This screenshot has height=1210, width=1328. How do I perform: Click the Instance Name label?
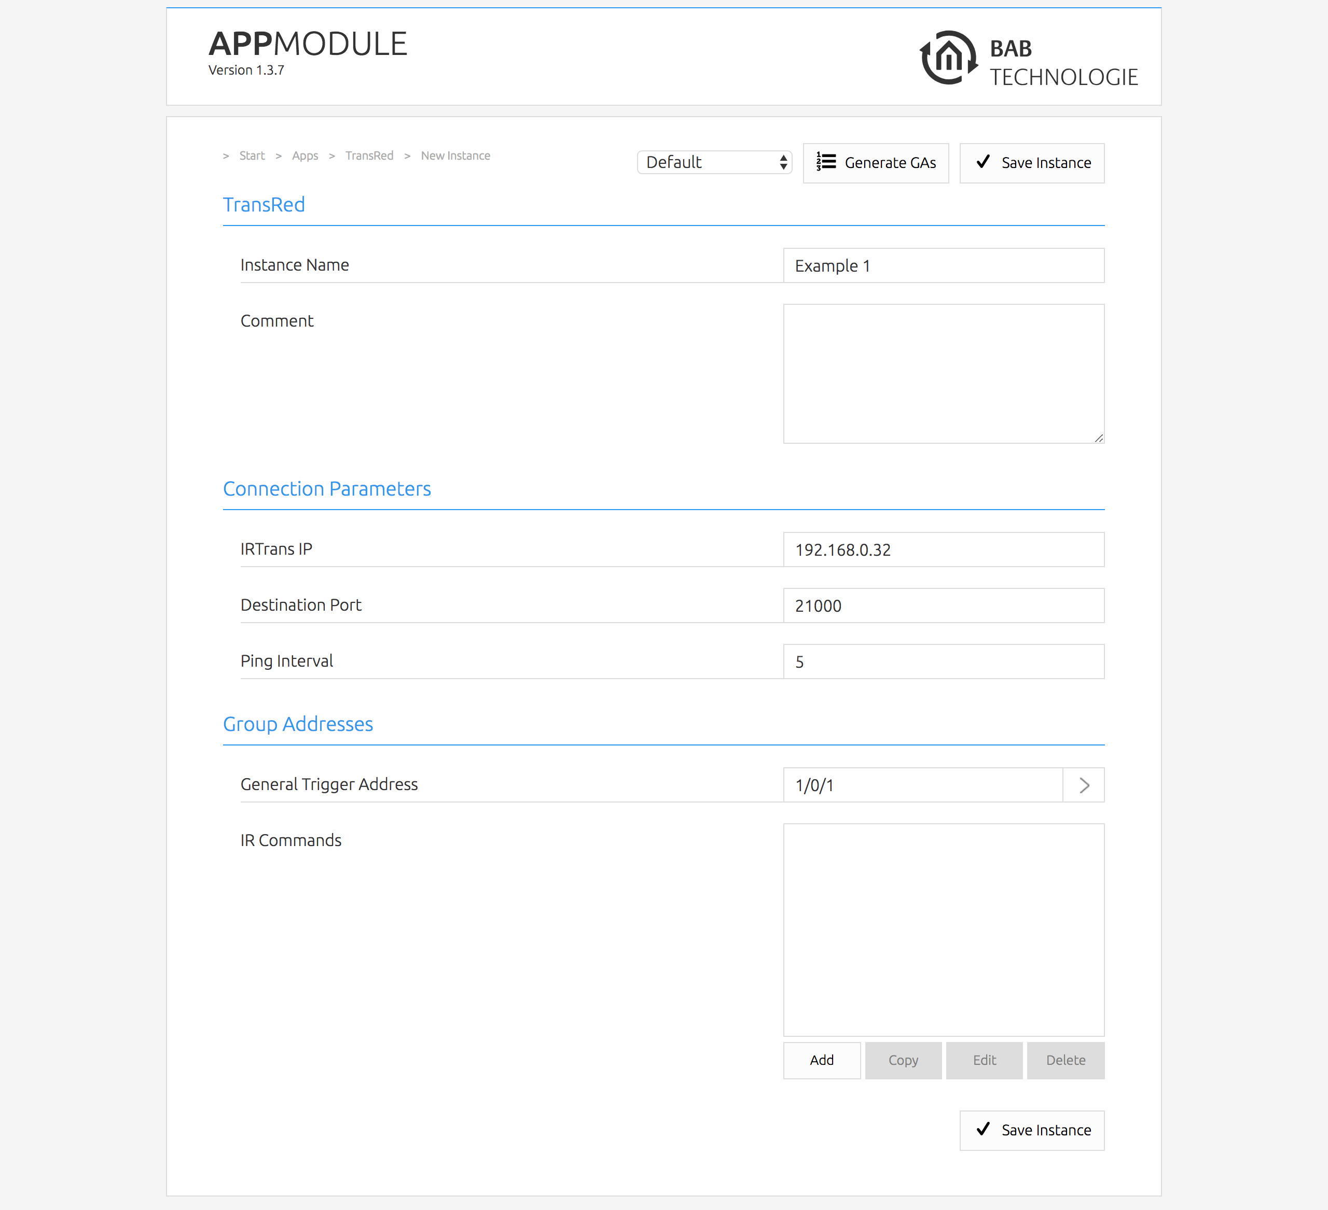[295, 264]
